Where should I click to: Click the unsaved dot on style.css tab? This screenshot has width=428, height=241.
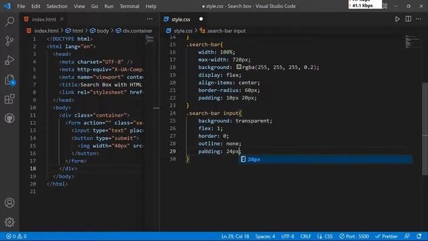pyautogui.click(x=201, y=19)
